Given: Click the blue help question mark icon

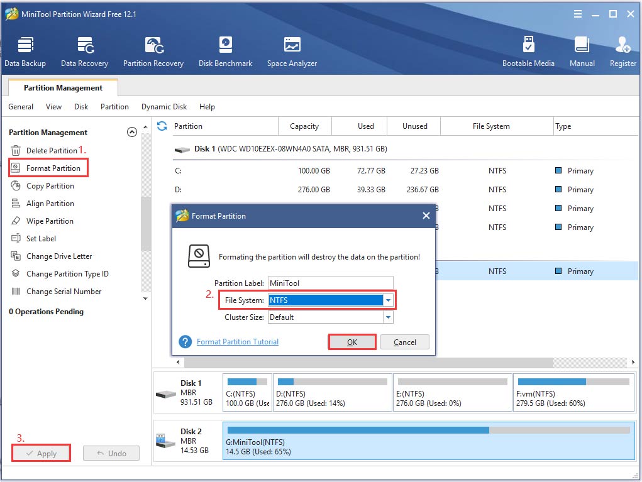Looking at the screenshot, I should (x=185, y=342).
